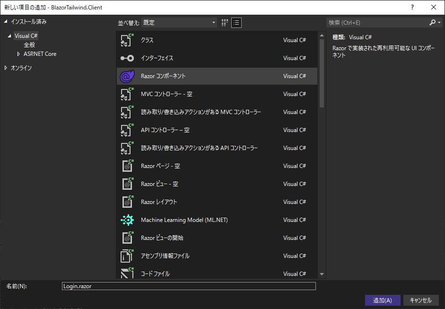Image resolution: width=445 pixels, height=309 pixels.
Task: Switch to medium icons list view
Action: pyautogui.click(x=236, y=23)
